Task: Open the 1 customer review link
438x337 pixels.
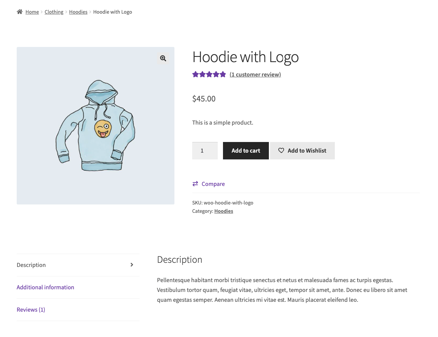Action: pyautogui.click(x=255, y=75)
